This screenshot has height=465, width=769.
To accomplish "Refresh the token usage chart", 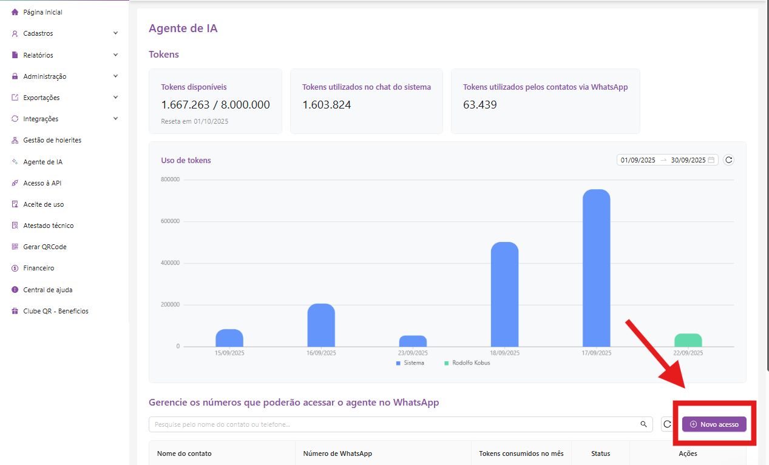I will point(729,160).
